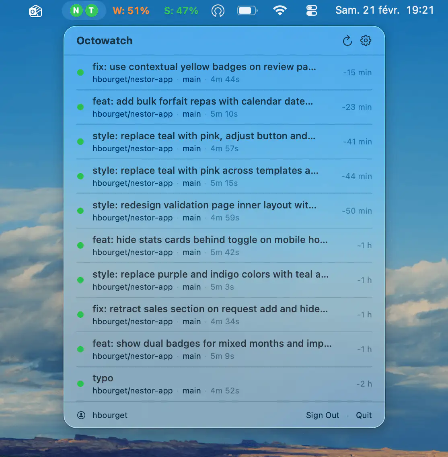448x457 pixels.
Task: Open 'style: redesign validation page inner layout' run
Action: tap(224, 211)
